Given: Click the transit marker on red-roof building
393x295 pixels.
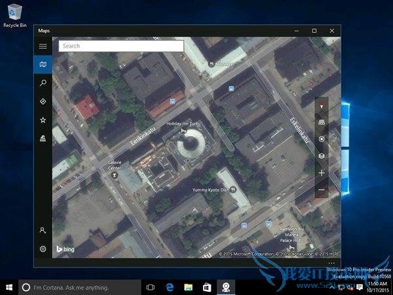Looking at the screenshot, I should [172, 102].
